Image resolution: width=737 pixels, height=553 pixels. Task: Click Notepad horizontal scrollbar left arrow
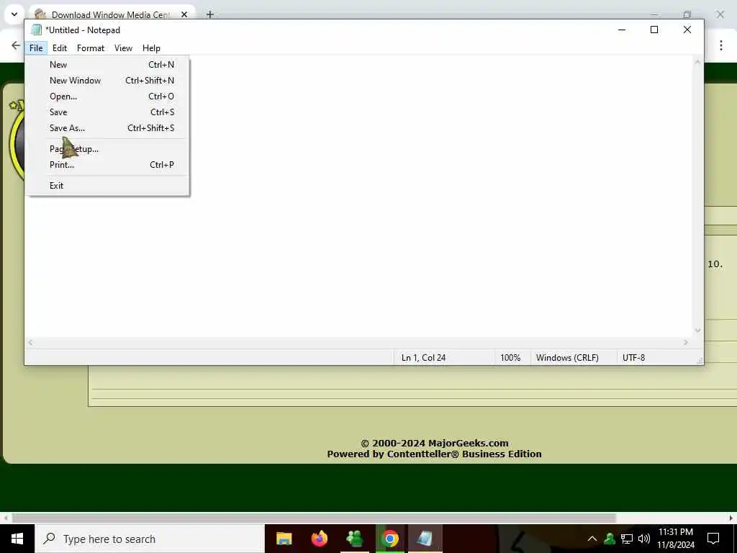click(30, 342)
